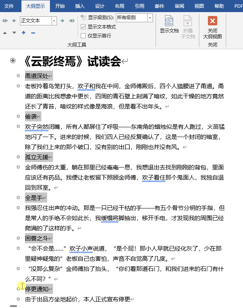Select the 大纲显示 tab
The width and height of the screenshot is (243, 308).
click(35, 6)
